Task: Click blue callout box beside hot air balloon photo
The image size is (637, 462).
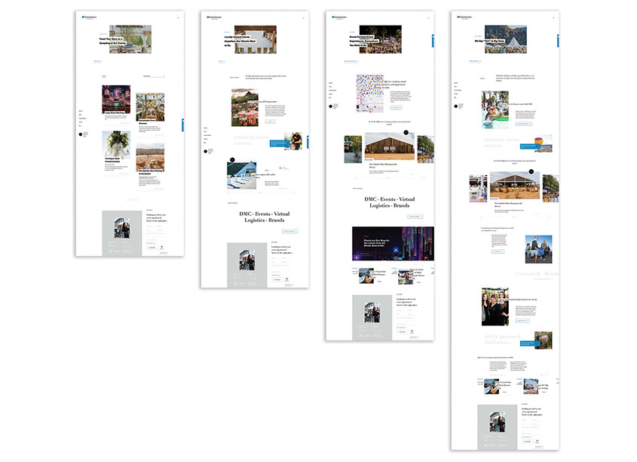Action: [530, 146]
